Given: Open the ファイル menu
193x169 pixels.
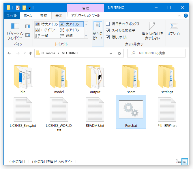Looking at the screenshot, I should coord(12,16).
